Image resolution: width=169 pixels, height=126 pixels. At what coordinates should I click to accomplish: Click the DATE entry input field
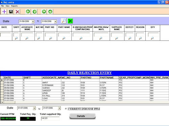[x=6, y=35]
